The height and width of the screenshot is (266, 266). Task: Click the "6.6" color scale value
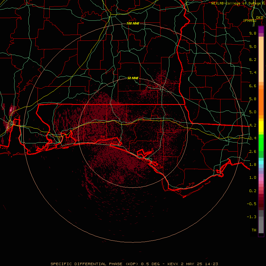point(253,86)
